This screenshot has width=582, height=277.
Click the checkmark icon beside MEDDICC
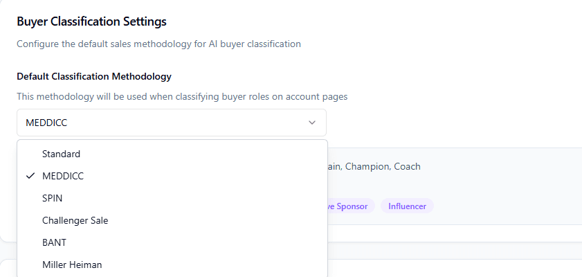point(30,176)
